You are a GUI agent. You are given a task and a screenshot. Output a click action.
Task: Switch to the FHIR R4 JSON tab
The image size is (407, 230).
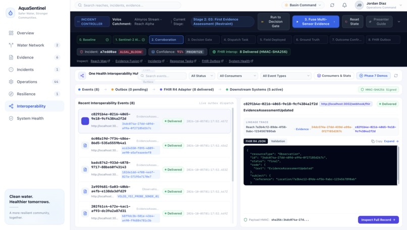(x=256, y=141)
